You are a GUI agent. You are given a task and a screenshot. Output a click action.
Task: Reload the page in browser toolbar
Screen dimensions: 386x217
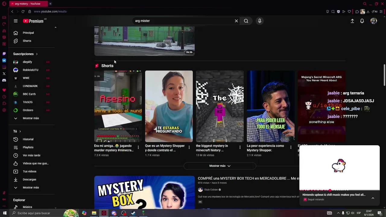(23, 11)
